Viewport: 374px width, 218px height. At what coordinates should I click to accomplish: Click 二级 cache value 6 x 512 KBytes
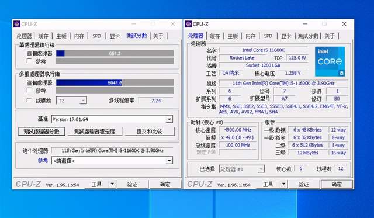(x=307, y=145)
